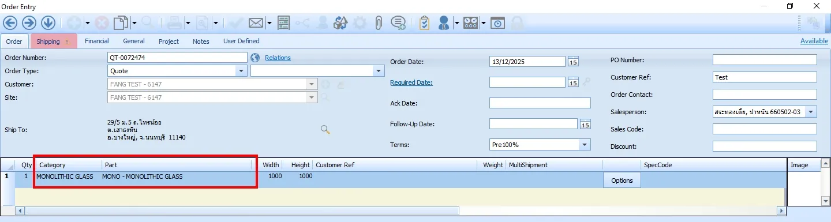Switch to the Order tab
The image size is (831, 222).
click(x=14, y=42)
